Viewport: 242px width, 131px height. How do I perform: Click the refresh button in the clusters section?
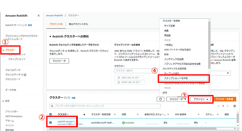click(x=161, y=99)
